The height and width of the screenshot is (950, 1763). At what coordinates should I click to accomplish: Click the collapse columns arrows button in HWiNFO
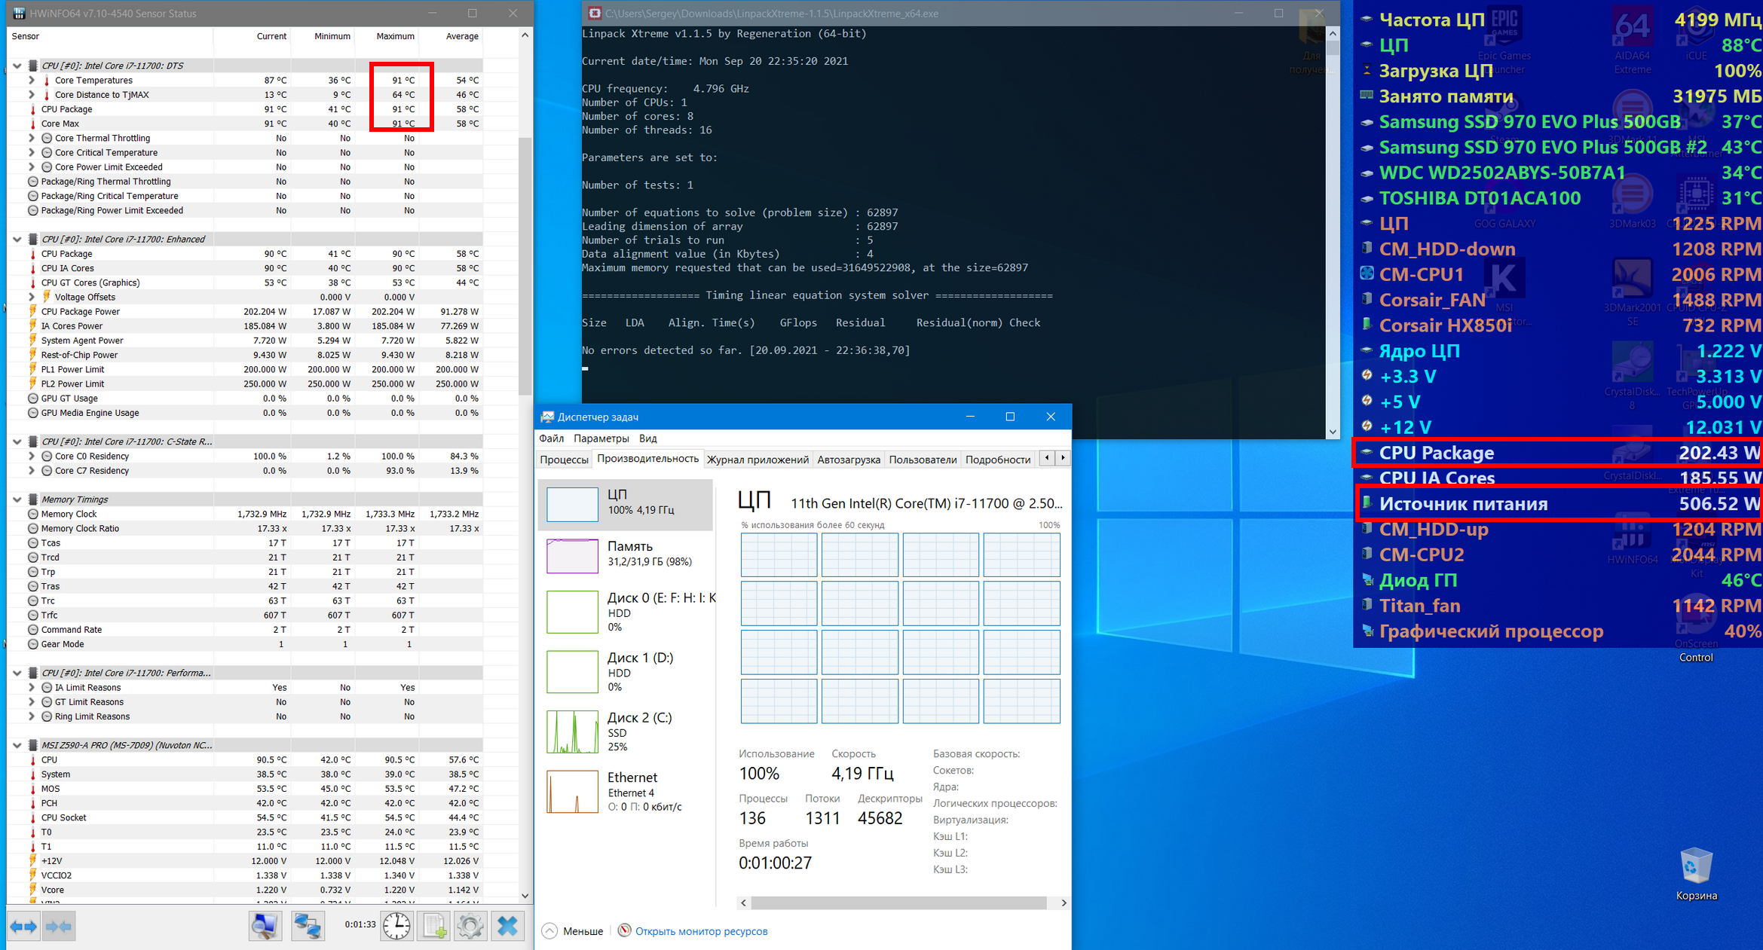pyautogui.click(x=59, y=926)
